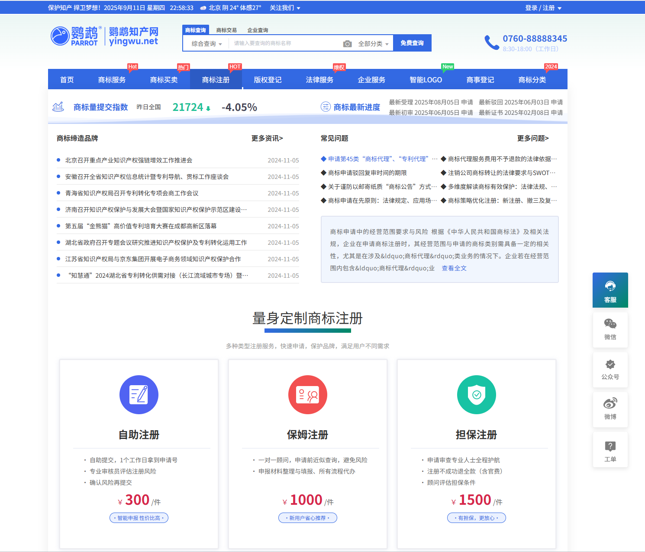
Task: Click the camera image search icon
Action: pyautogui.click(x=347, y=44)
